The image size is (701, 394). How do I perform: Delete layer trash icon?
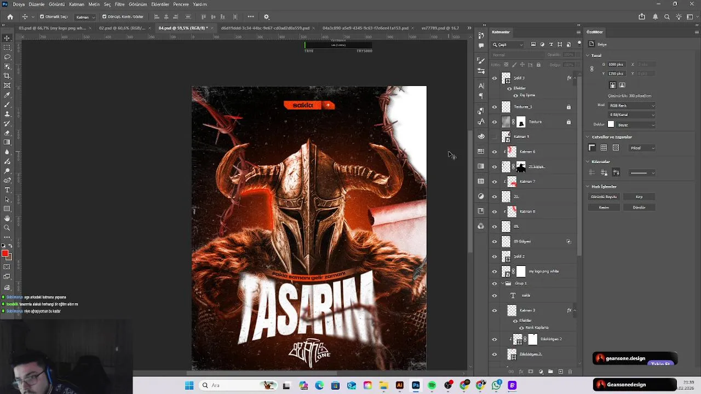point(570,372)
